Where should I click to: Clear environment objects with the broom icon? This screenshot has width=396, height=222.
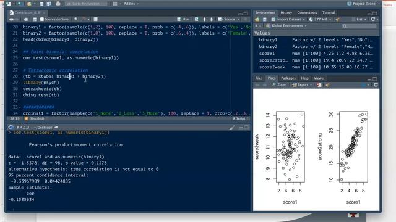tap(338, 19)
